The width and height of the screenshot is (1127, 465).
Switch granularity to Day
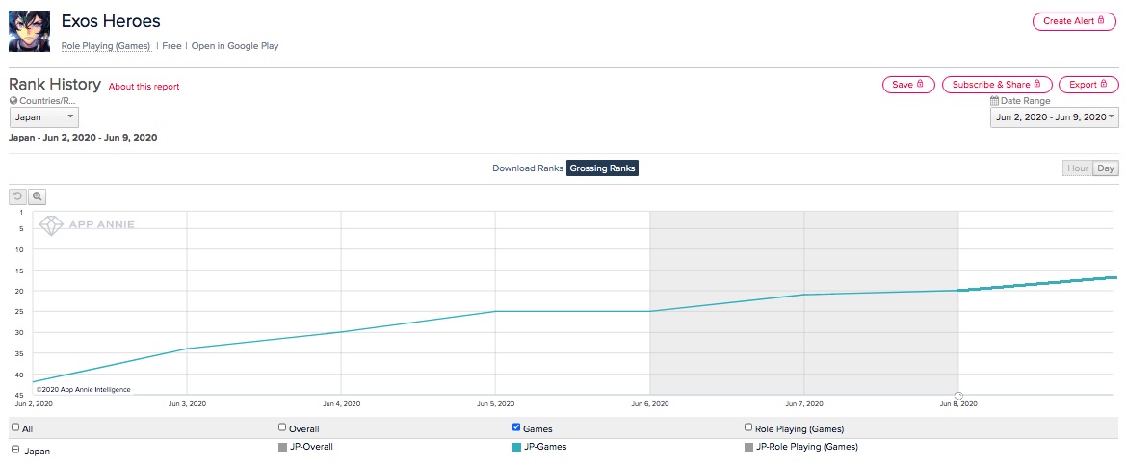tap(1106, 168)
